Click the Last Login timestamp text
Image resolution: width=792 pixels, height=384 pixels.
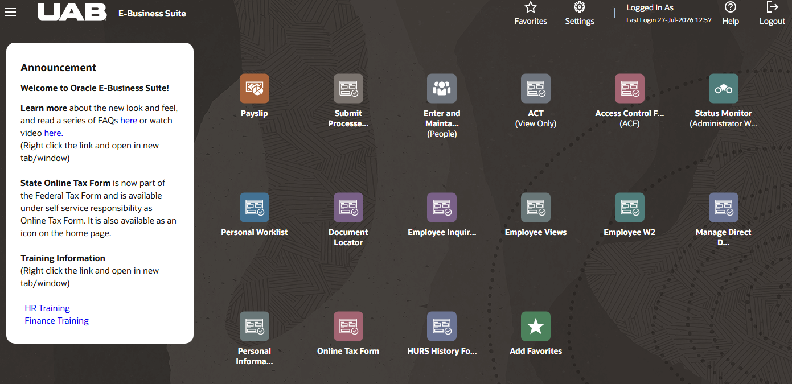click(x=669, y=20)
